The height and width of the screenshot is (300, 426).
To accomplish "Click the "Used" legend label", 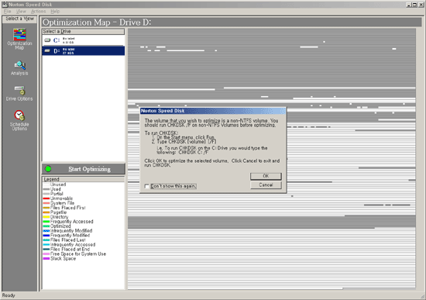I will point(56,189).
